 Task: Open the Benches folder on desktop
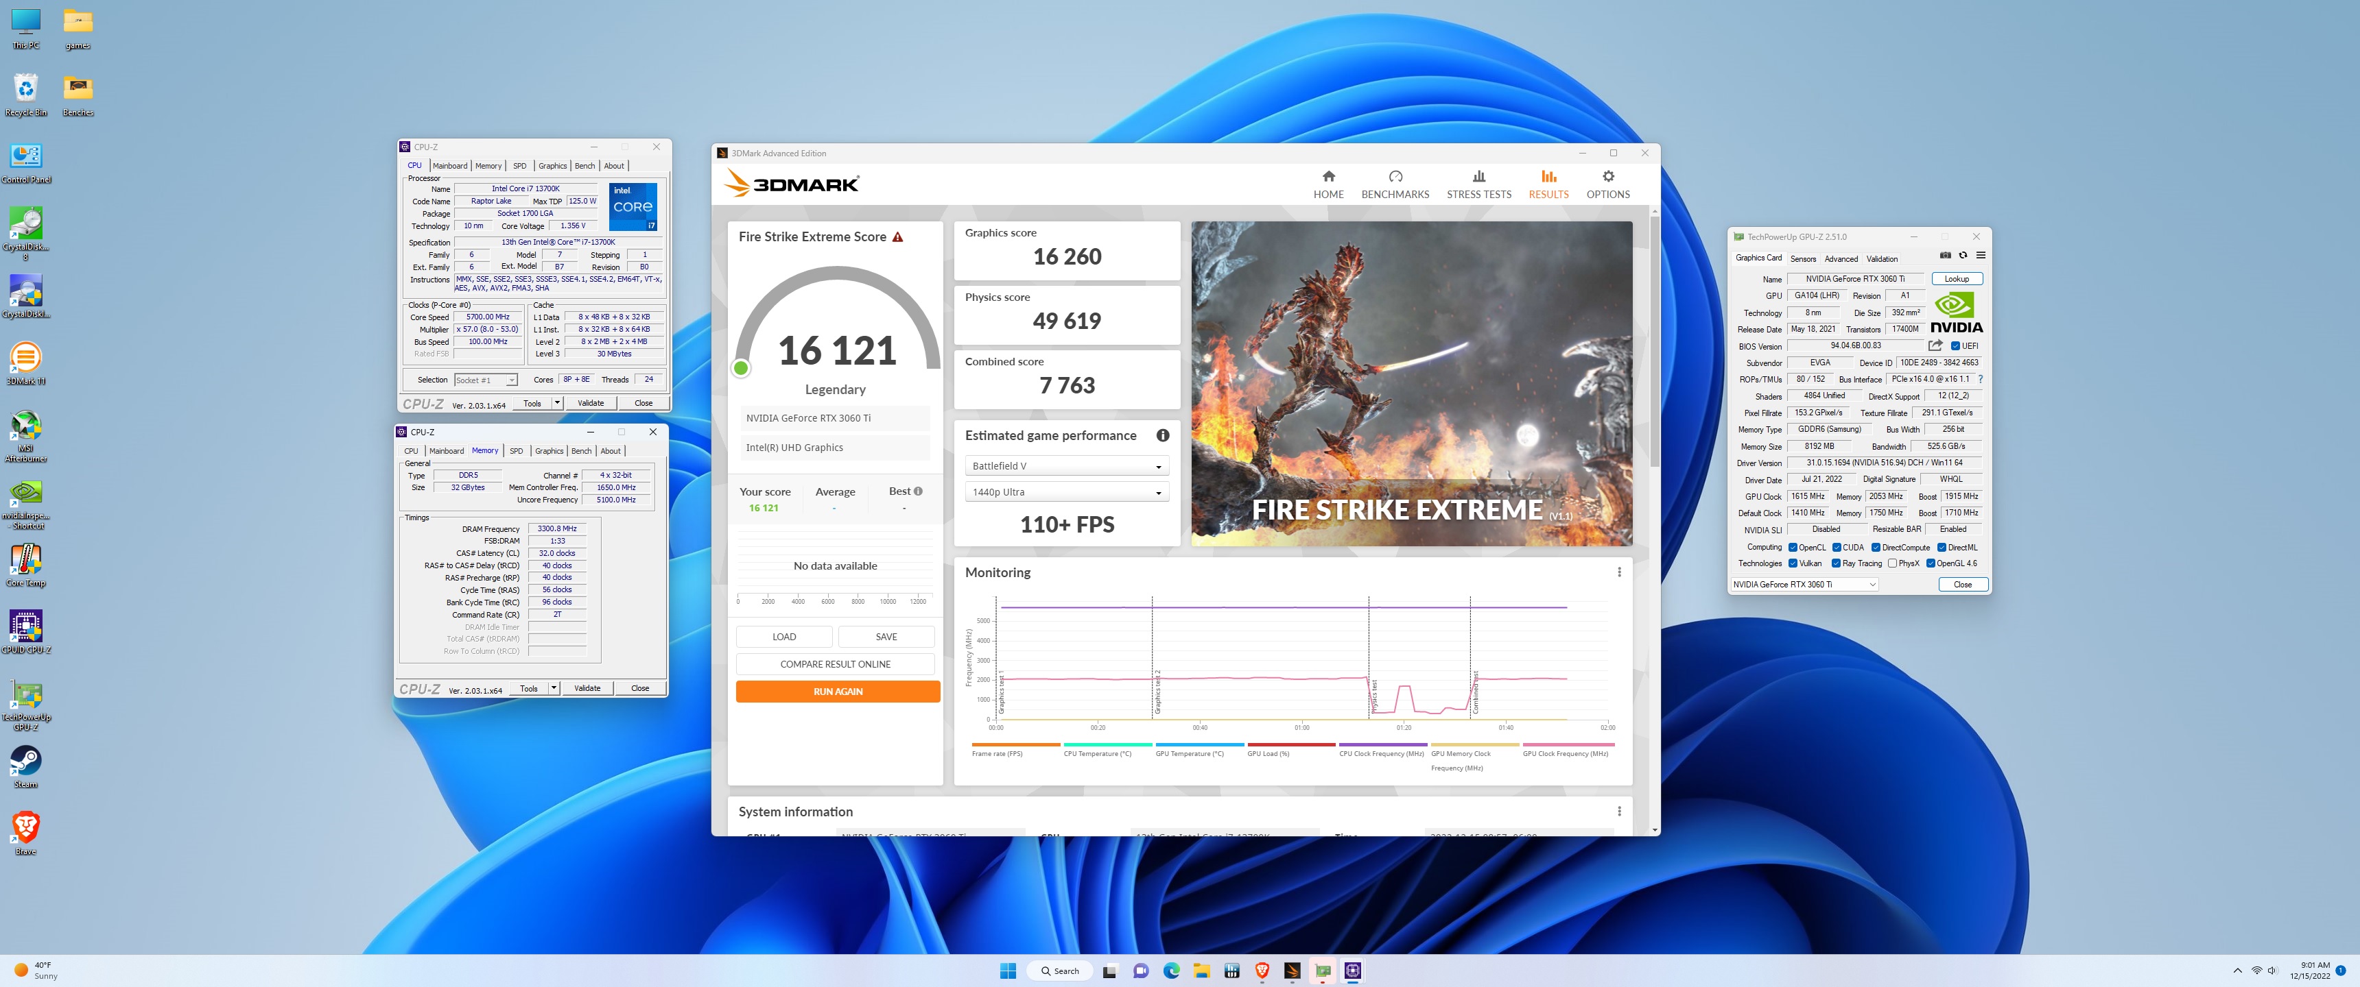point(78,95)
